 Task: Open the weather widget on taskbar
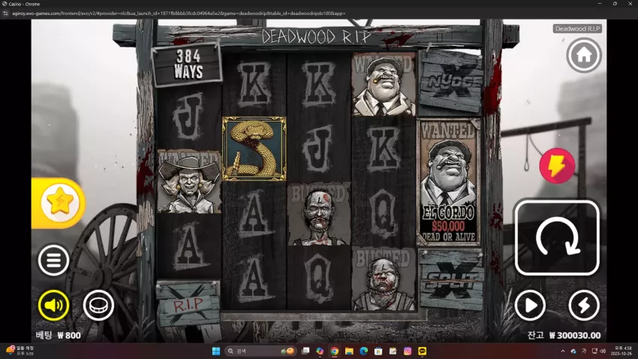point(20,351)
